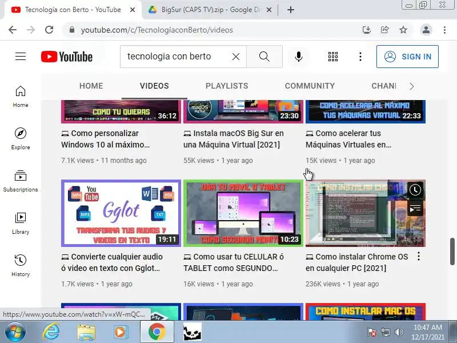Open Windows Explorer folder on taskbar
The height and width of the screenshot is (343, 457).
(86, 332)
